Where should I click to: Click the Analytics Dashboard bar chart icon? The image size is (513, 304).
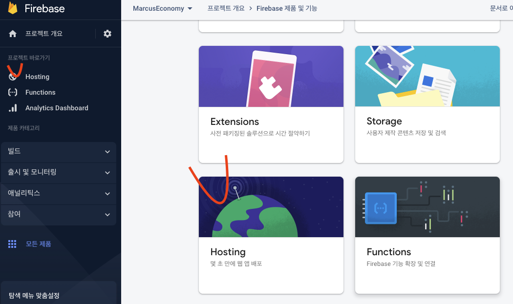(13, 108)
